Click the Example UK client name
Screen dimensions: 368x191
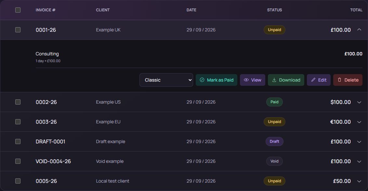pyautogui.click(x=108, y=30)
